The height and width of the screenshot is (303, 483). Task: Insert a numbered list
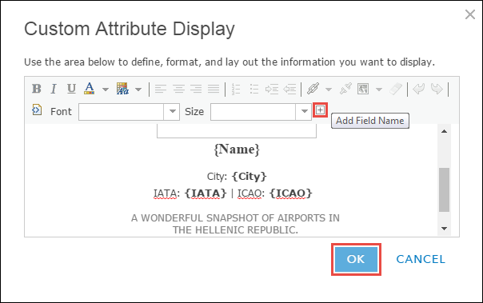click(x=236, y=89)
